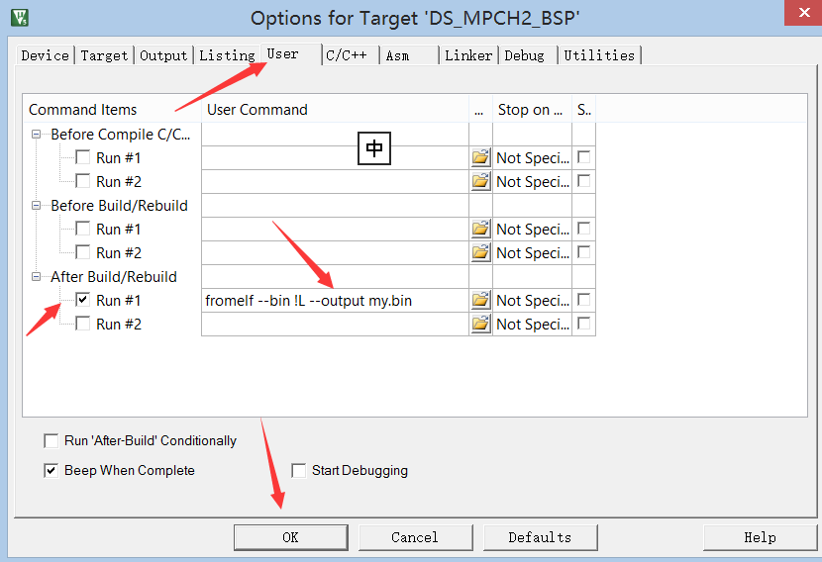Switch to the Linker tab

(x=468, y=55)
